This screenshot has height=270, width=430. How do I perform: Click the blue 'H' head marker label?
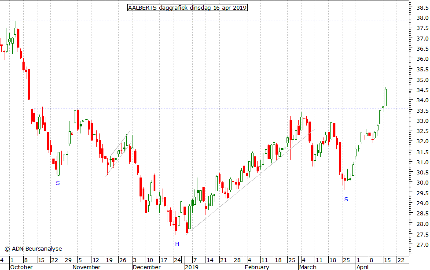(x=177, y=244)
